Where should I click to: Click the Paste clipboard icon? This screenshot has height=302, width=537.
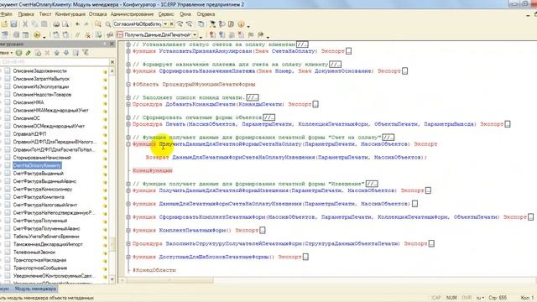coord(44,24)
